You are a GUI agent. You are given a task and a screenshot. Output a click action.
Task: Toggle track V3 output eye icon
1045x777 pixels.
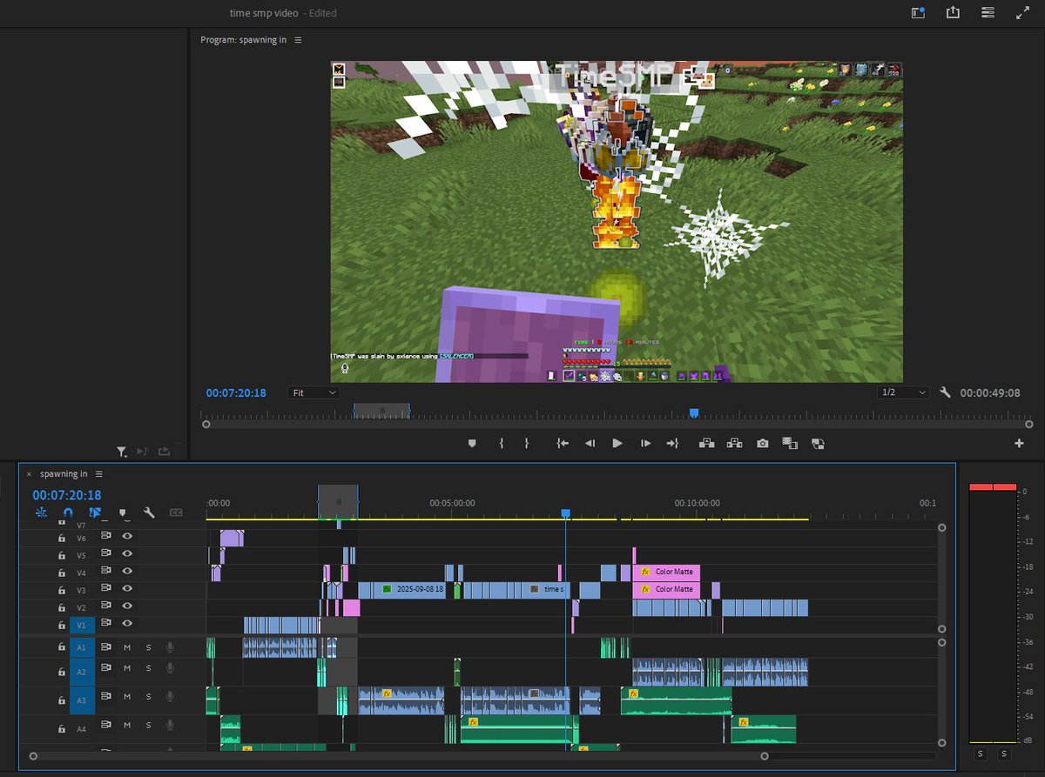[x=127, y=588]
